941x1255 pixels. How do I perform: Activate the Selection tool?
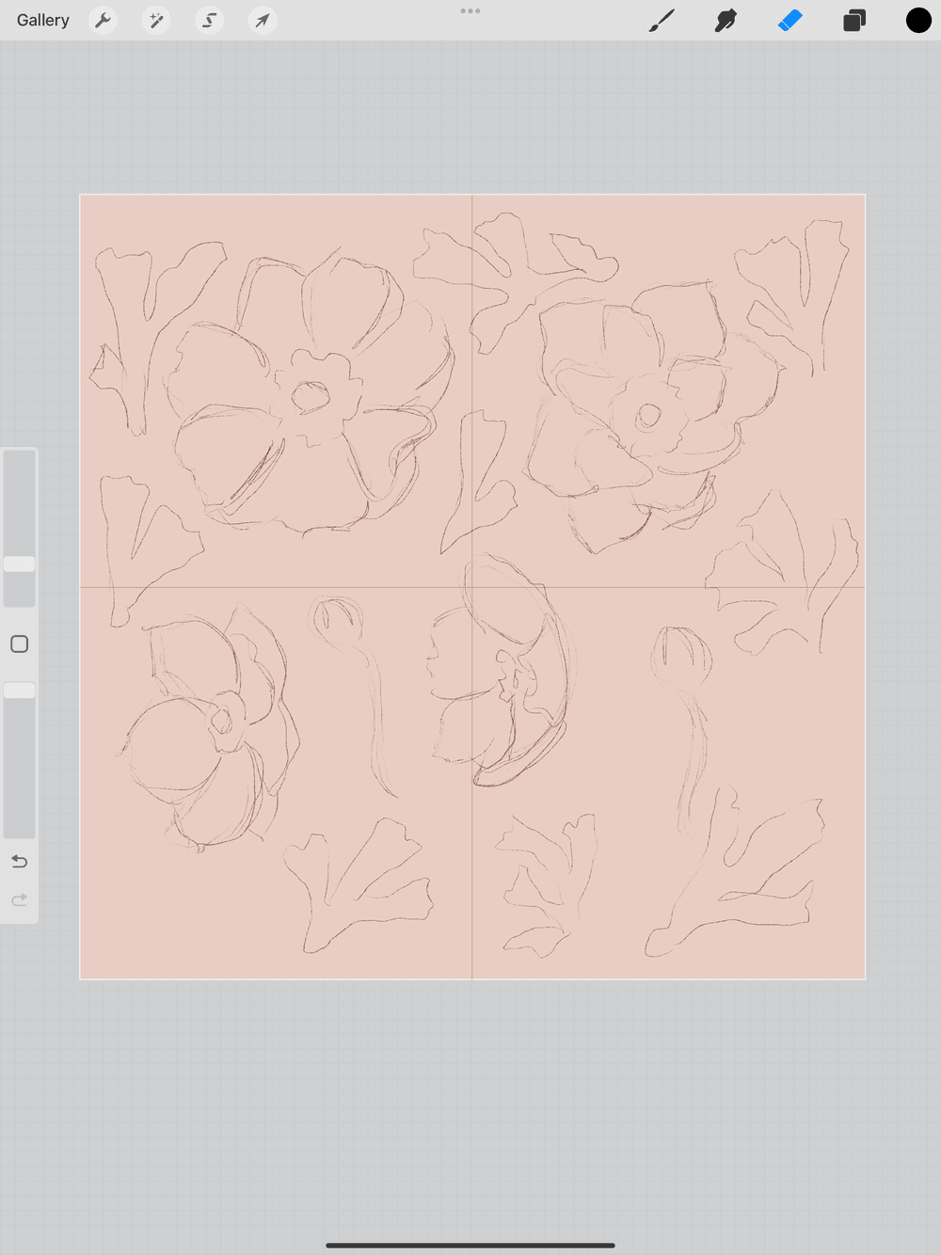click(x=209, y=20)
